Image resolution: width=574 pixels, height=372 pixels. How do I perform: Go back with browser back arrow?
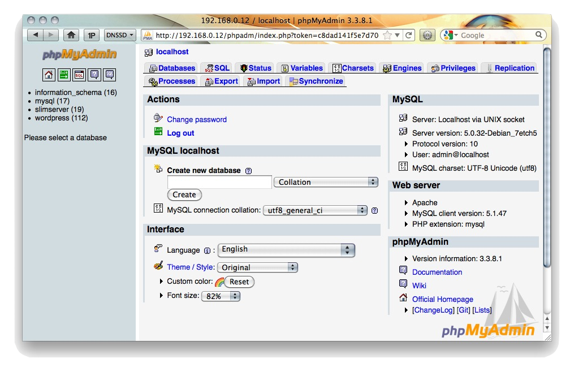(36, 35)
